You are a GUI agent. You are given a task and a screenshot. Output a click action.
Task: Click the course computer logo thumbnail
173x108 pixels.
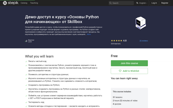pos(141,23)
